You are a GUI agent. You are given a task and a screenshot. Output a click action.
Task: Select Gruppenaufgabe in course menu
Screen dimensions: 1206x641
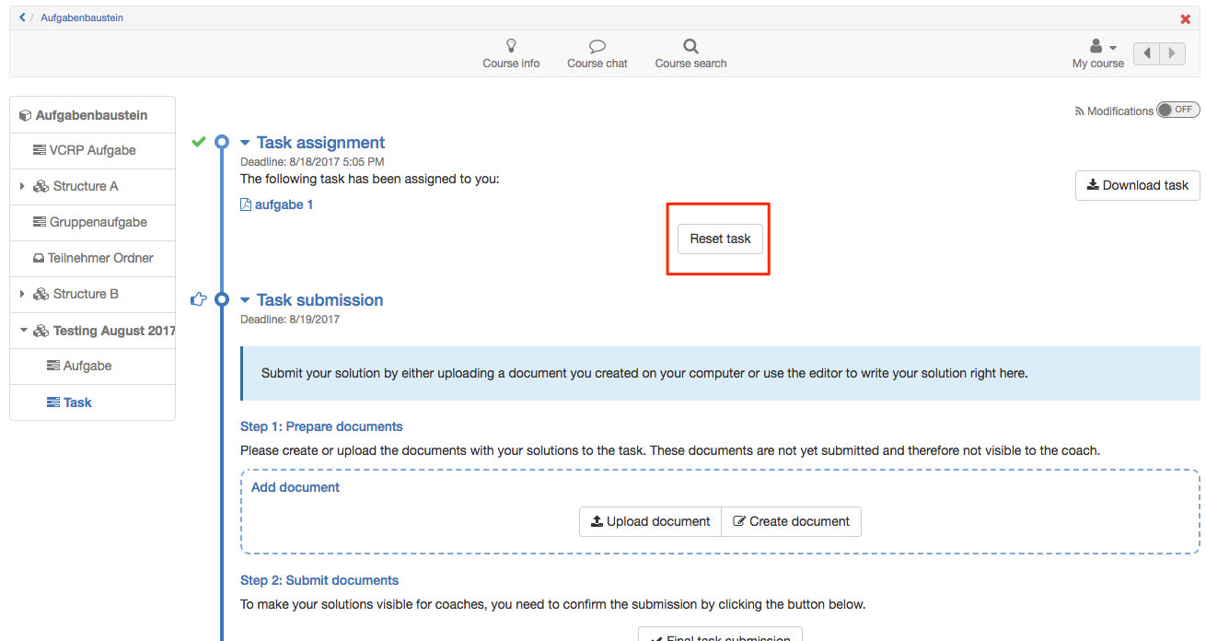click(98, 222)
